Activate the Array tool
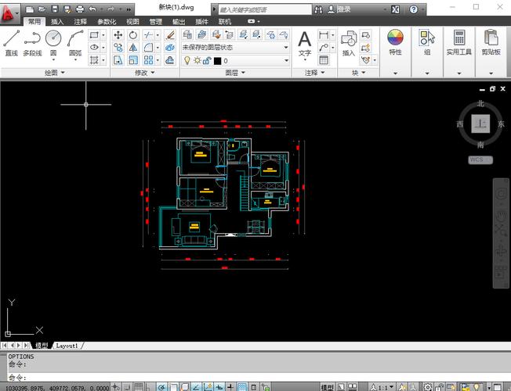511x391 pixels. click(148, 60)
